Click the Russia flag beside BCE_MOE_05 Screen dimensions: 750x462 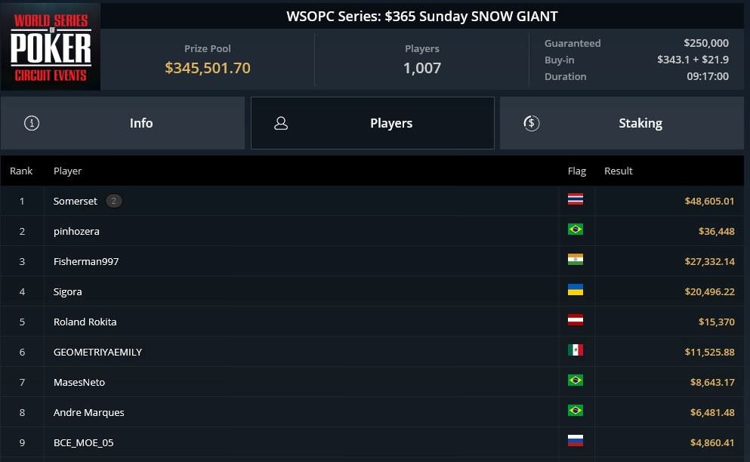pyautogui.click(x=576, y=441)
